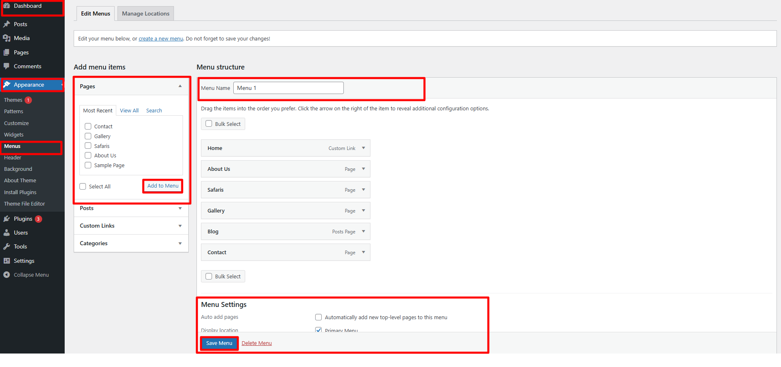The height and width of the screenshot is (367, 781).
Task: Click the Save Menu button
Action: coord(219,343)
